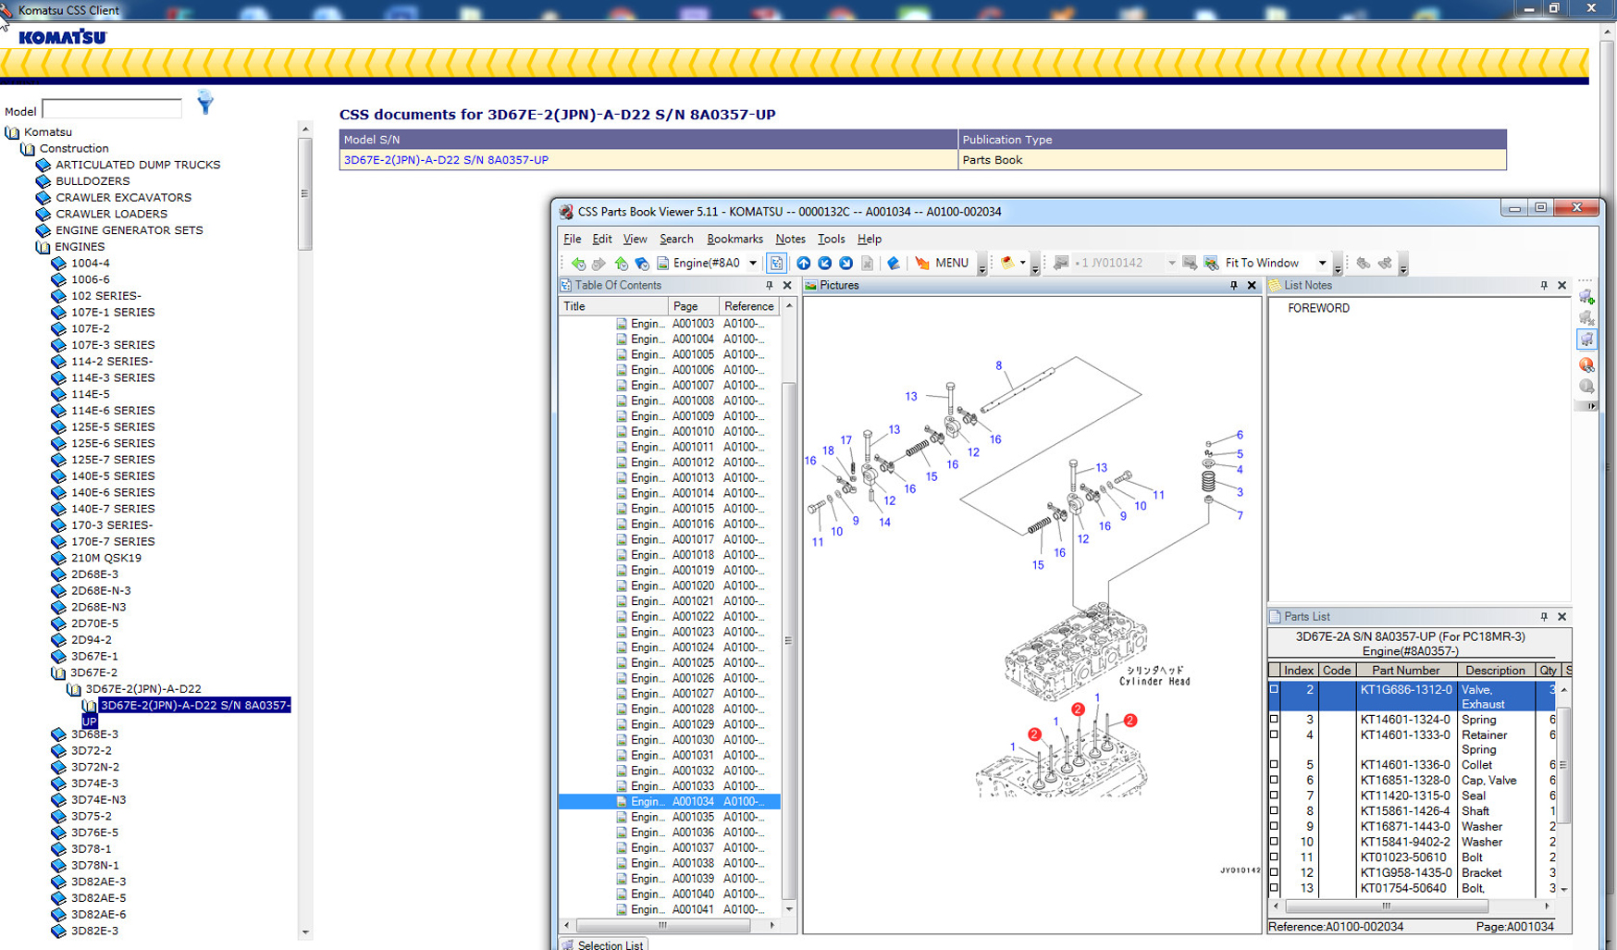Click the shopping cart view icon
The width and height of the screenshot is (1617, 950).
tap(1586, 340)
